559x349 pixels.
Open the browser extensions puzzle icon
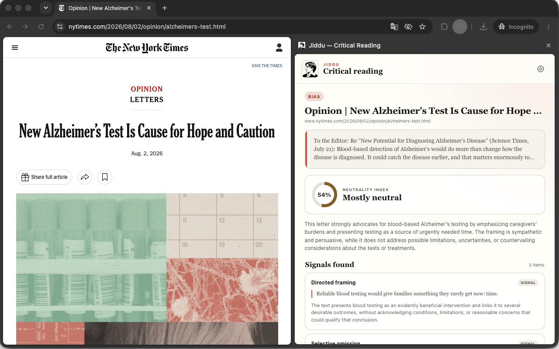444,27
